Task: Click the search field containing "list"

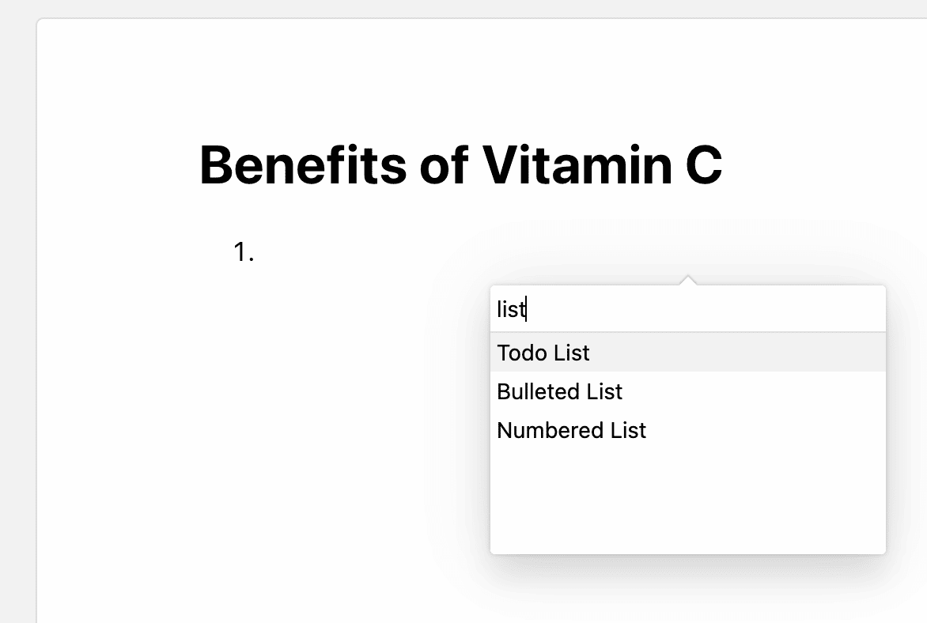Action: [x=687, y=310]
